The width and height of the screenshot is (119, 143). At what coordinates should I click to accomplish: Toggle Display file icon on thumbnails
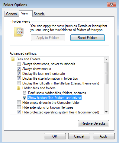(x=19, y=74)
